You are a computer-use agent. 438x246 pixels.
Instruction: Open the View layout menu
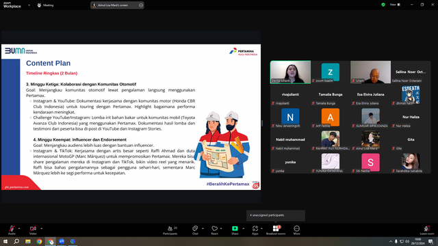click(x=396, y=5)
